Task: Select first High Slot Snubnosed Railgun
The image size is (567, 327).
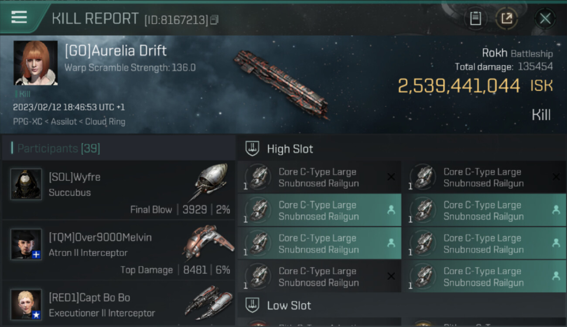Action: [x=318, y=177]
